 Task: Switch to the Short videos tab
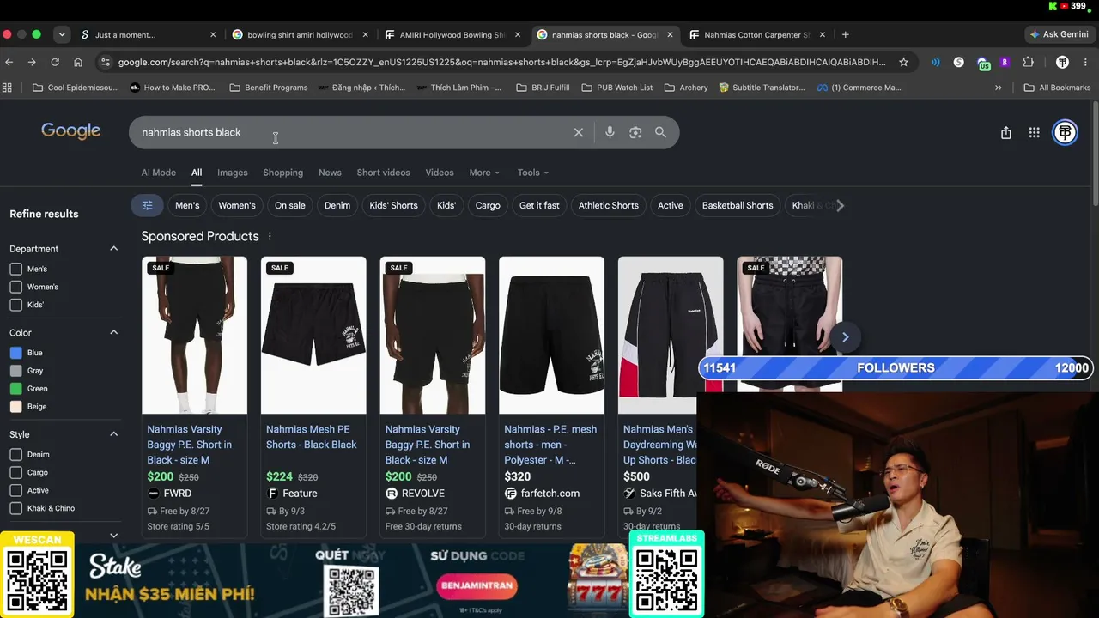pyautogui.click(x=383, y=173)
